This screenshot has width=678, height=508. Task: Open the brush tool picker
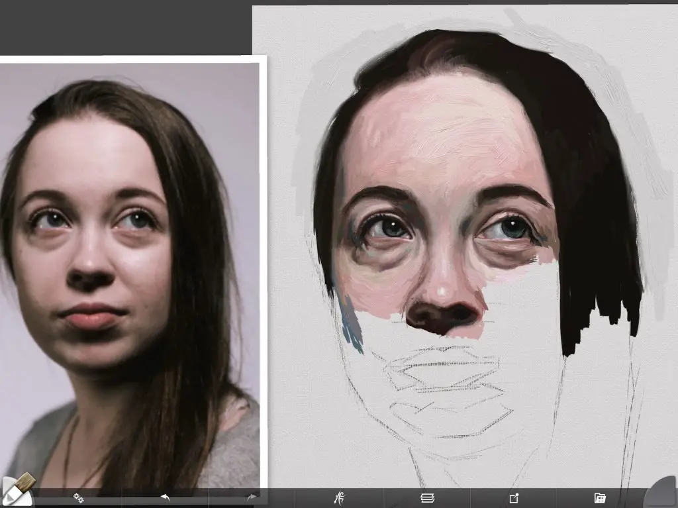(17, 489)
